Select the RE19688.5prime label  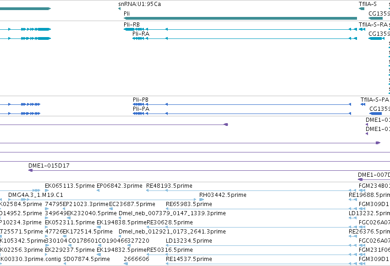point(369,195)
